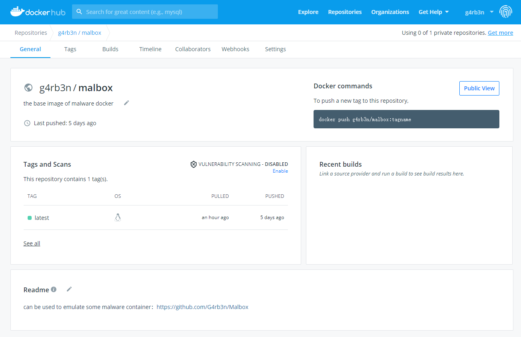Click See all tags link
Viewport: 521px width, 337px height.
pyautogui.click(x=32, y=243)
